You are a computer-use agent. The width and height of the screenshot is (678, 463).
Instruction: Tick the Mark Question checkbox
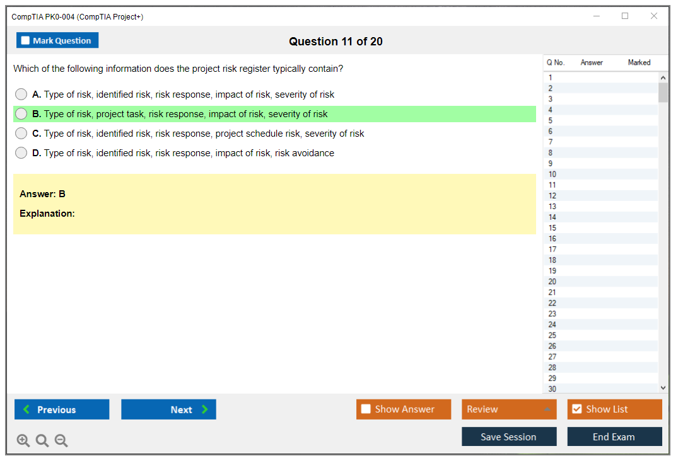tap(26, 41)
